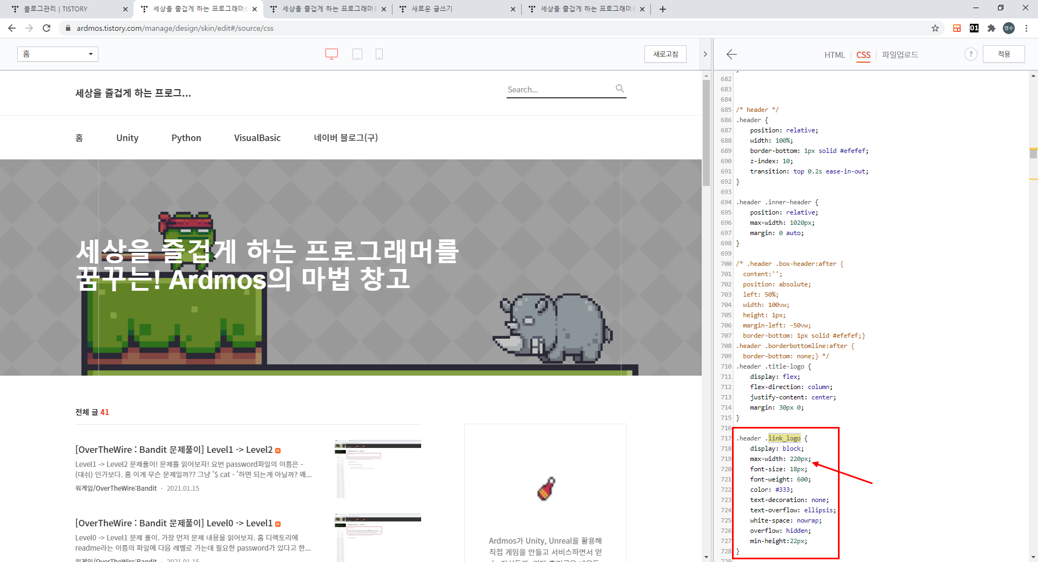
Task: Close the 블로그관리 TISTORY tab
Action: 125,9
